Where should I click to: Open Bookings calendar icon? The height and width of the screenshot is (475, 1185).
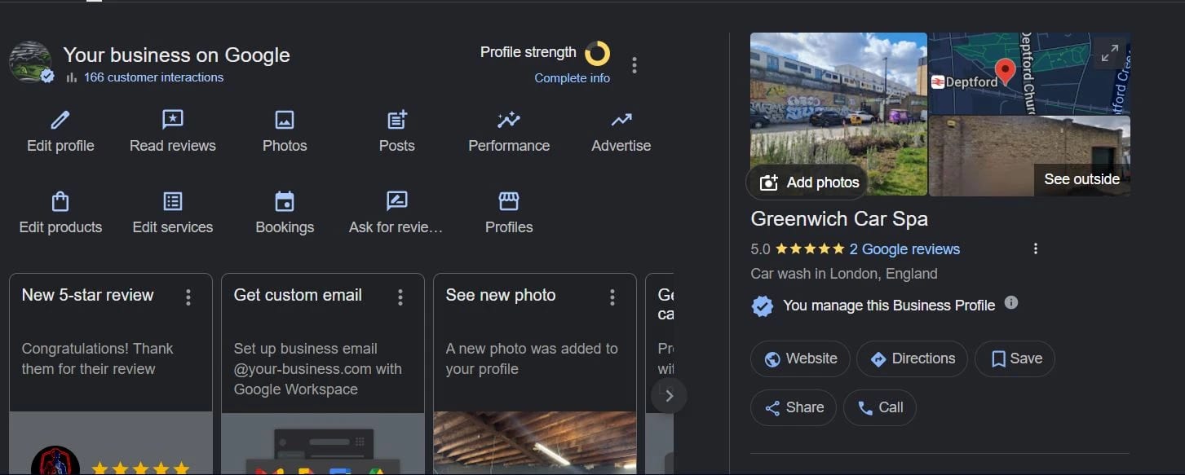(285, 201)
